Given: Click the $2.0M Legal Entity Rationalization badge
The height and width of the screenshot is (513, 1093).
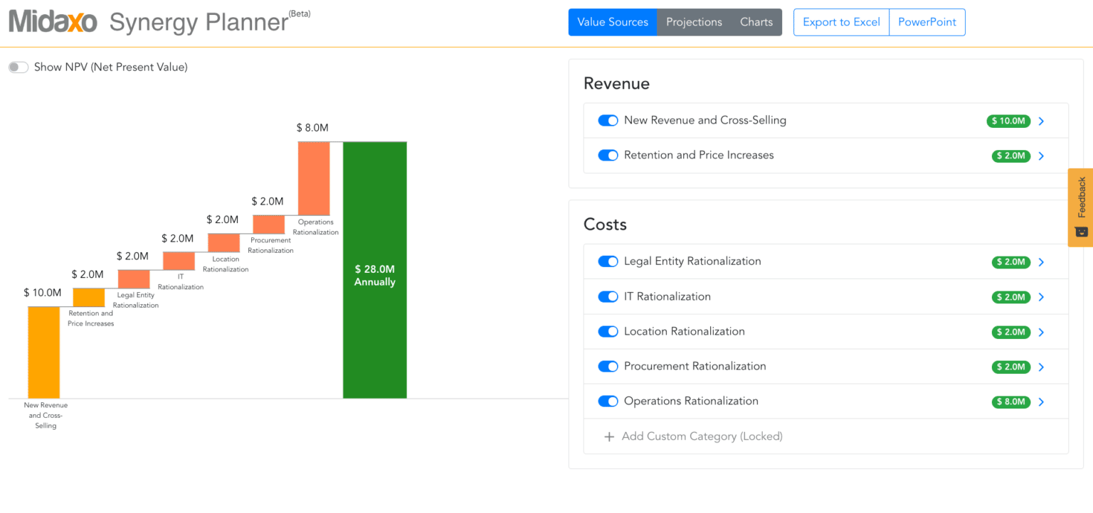Looking at the screenshot, I should point(1010,262).
